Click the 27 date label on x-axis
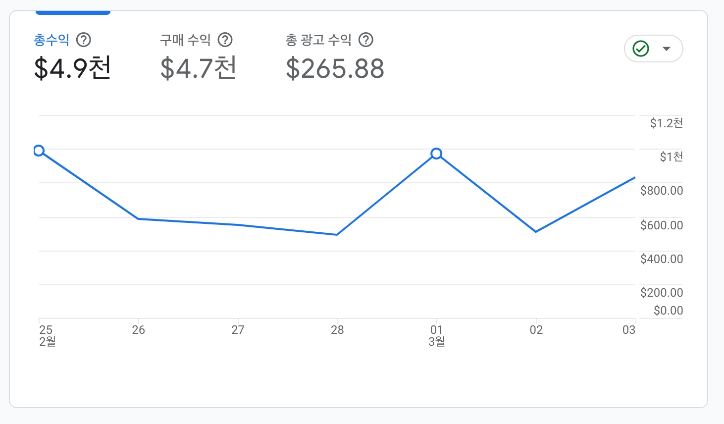Screen dimensions: 724x424 pos(238,330)
